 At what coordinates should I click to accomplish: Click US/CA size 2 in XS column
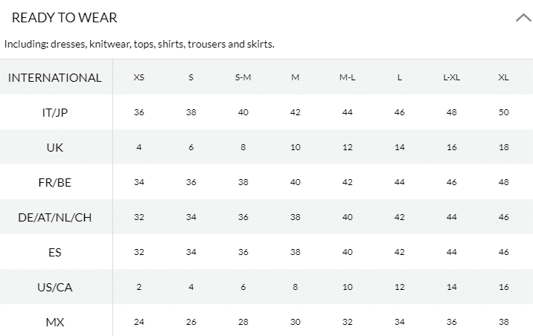tap(139, 287)
